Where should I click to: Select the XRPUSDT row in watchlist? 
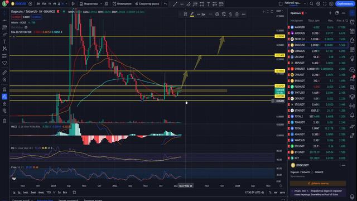(318, 63)
